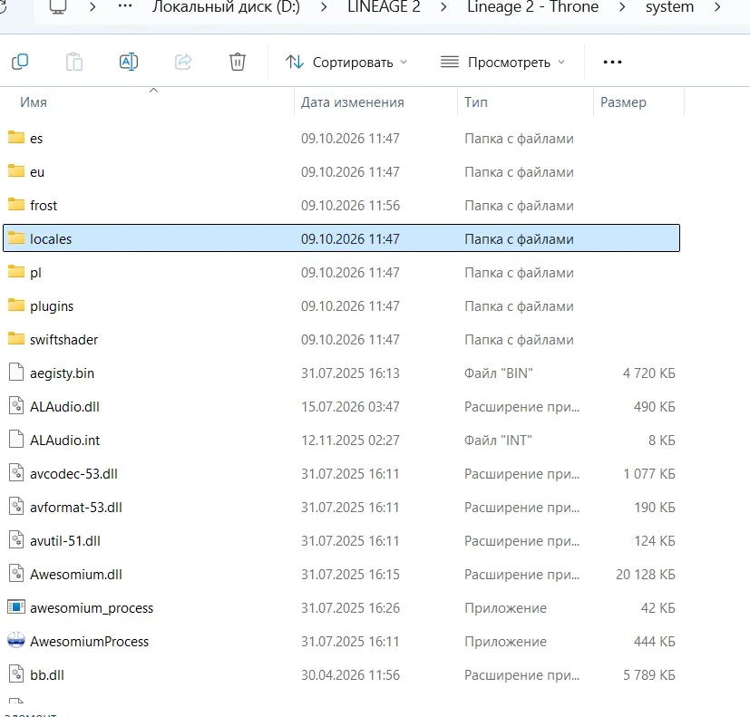Select the awesomium_process application icon

pyautogui.click(x=16, y=607)
